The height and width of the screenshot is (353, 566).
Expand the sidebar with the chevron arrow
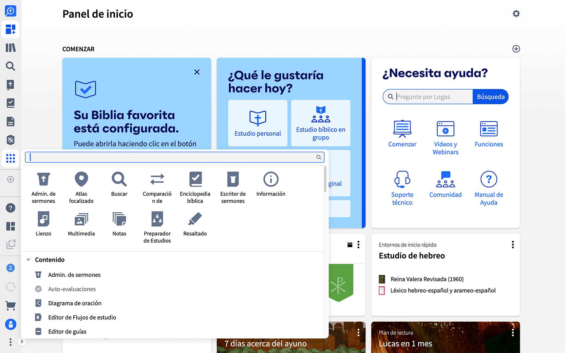22,342
